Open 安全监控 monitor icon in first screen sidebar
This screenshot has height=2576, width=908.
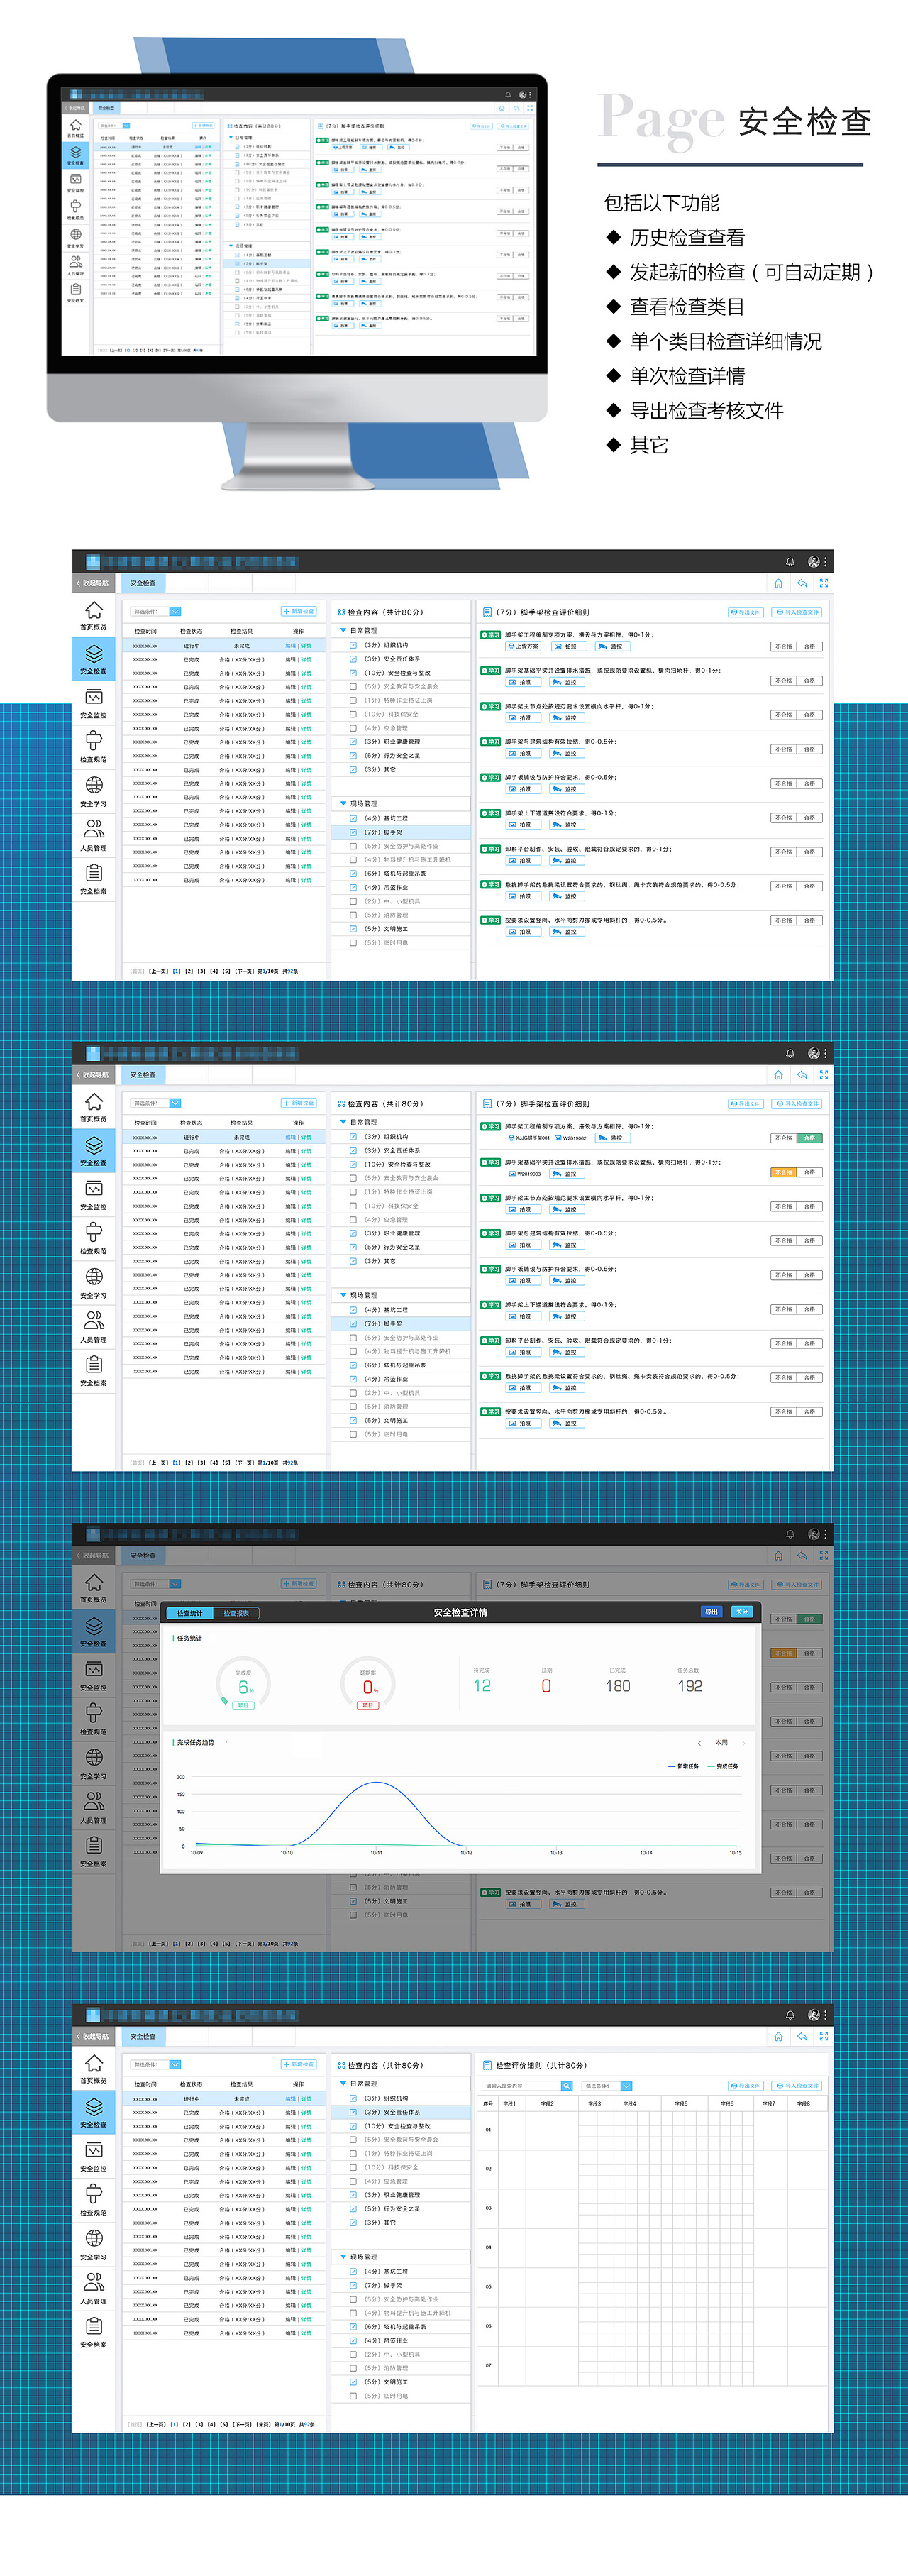[x=93, y=697]
